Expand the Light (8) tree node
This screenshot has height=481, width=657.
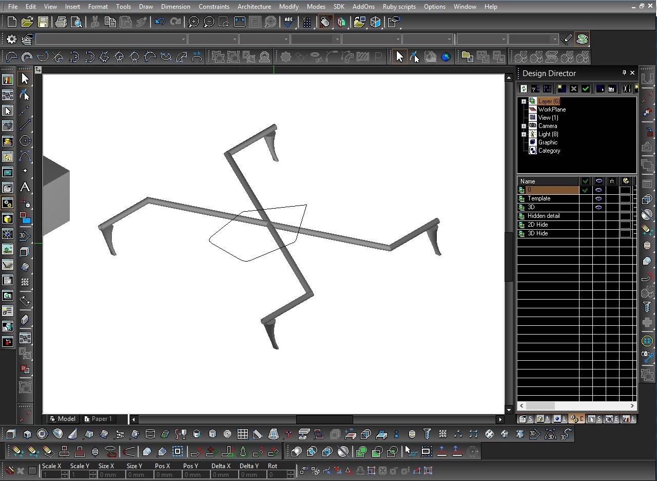(524, 134)
